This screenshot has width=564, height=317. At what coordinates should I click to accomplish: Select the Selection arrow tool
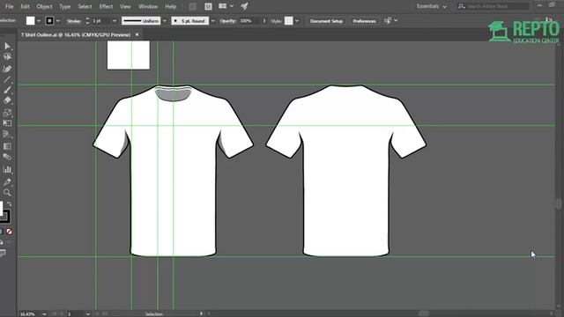coord(7,46)
